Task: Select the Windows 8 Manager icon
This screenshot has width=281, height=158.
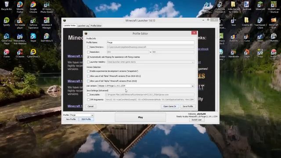Action: (x=47, y=23)
